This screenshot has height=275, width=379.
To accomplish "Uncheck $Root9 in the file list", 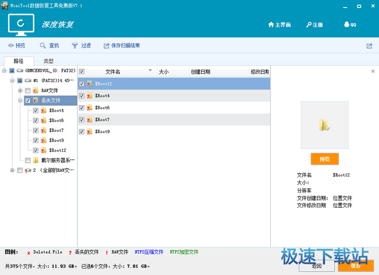I will coord(82,131).
